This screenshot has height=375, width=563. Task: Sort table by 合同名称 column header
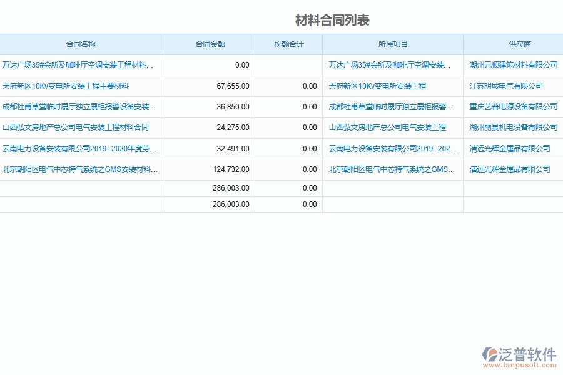(x=83, y=44)
